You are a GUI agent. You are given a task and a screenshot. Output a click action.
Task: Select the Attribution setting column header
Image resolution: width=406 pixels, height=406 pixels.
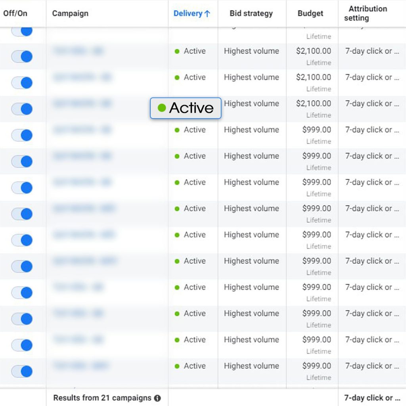coord(367,13)
